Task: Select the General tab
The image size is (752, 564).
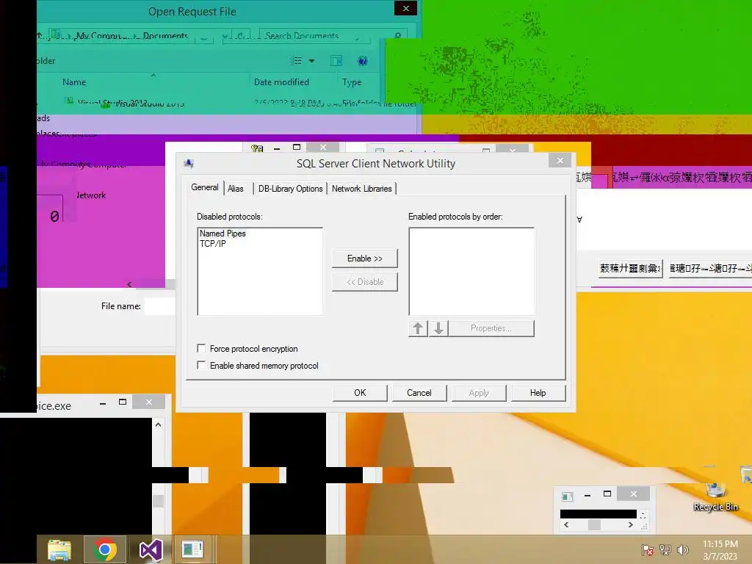Action: coord(205,187)
